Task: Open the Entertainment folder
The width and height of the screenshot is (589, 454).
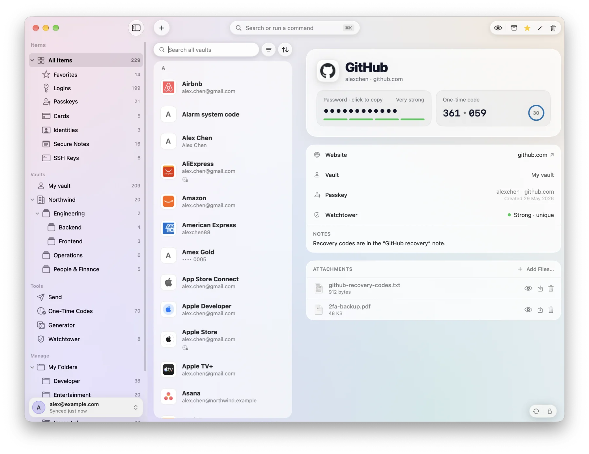Action: pos(86,394)
